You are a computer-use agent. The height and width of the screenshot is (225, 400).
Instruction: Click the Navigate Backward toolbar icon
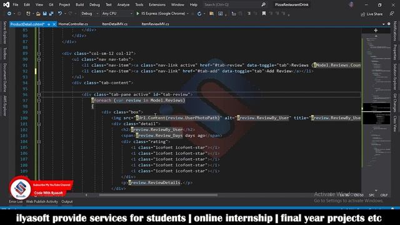tap(9, 14)
